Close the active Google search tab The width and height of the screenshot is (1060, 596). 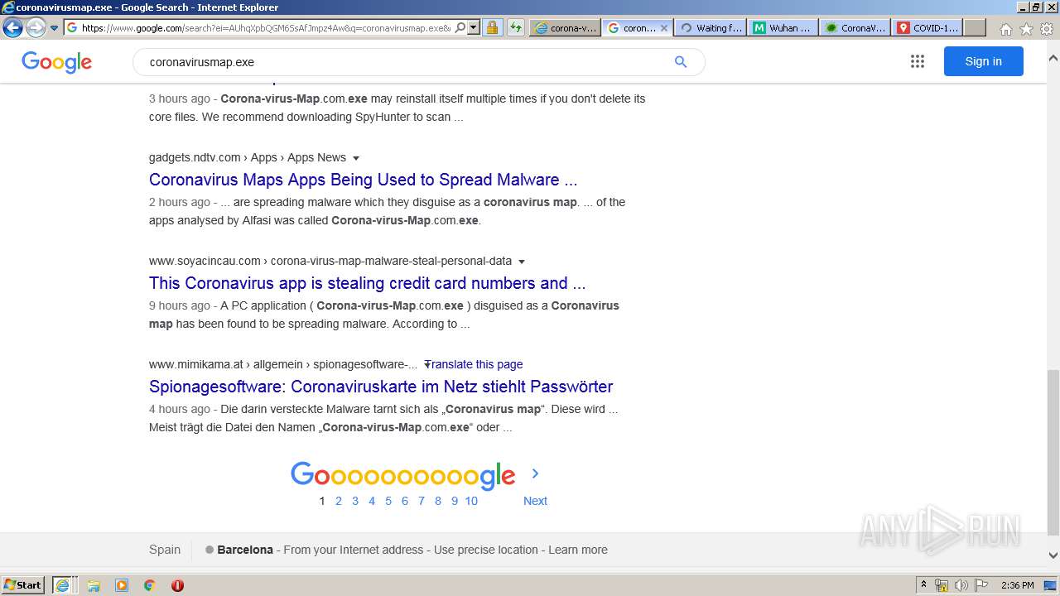tap(663, 27)
